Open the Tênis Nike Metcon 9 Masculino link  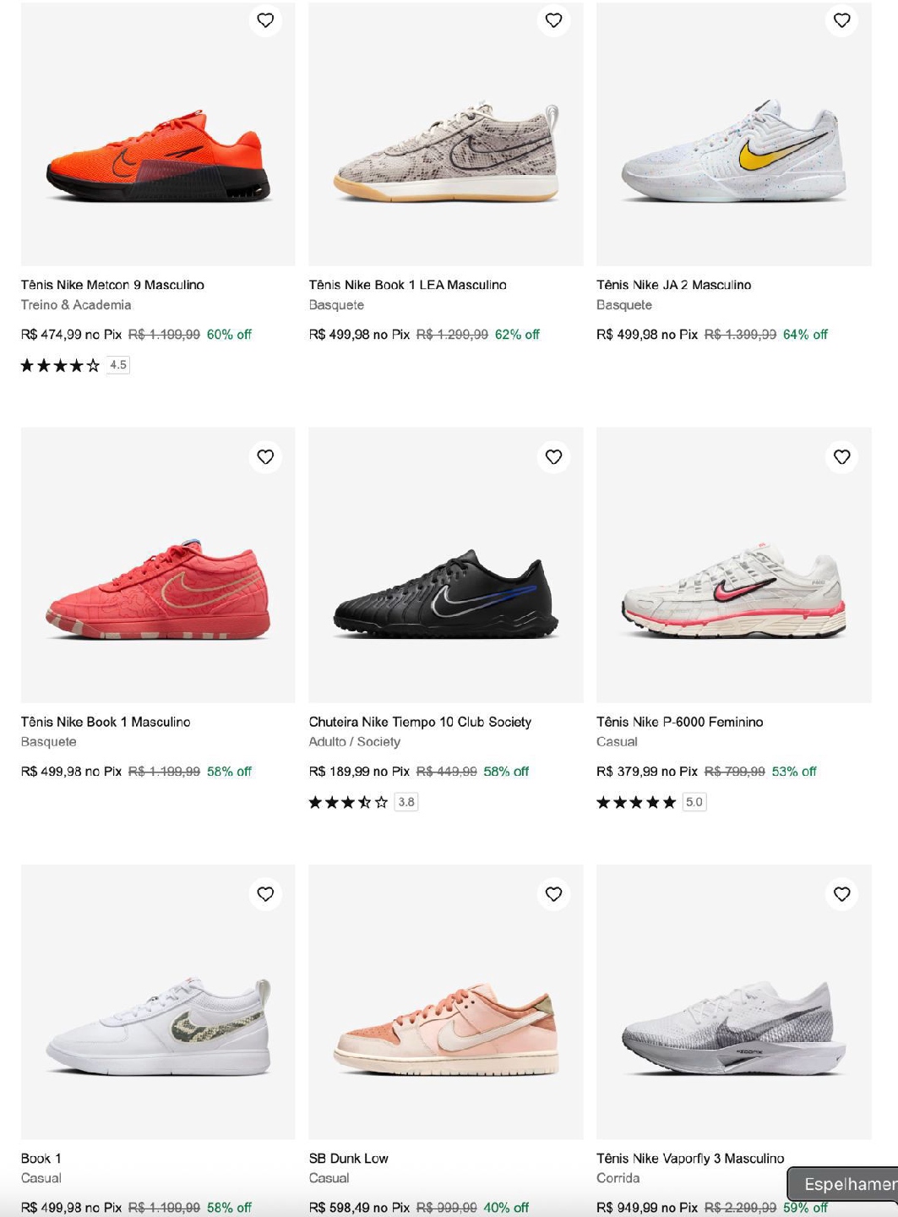pos(112,285)
